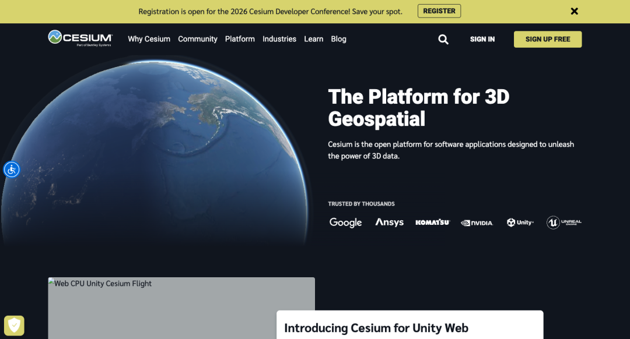Open the Industries menu
Viewport: 630px width, 339px height.
[279, 39]
